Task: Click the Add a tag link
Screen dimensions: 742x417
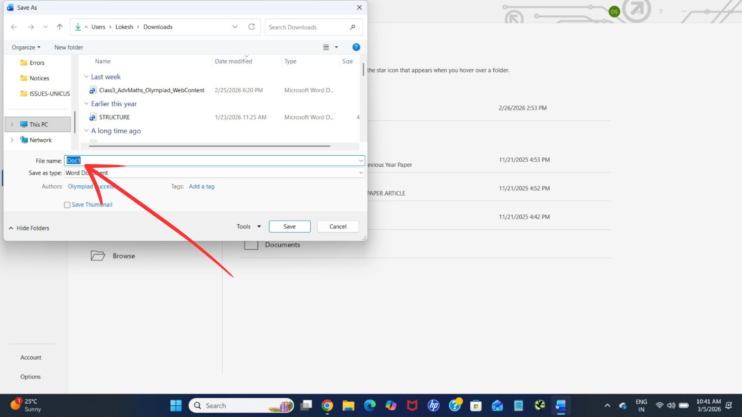Action: click(201, 186)
